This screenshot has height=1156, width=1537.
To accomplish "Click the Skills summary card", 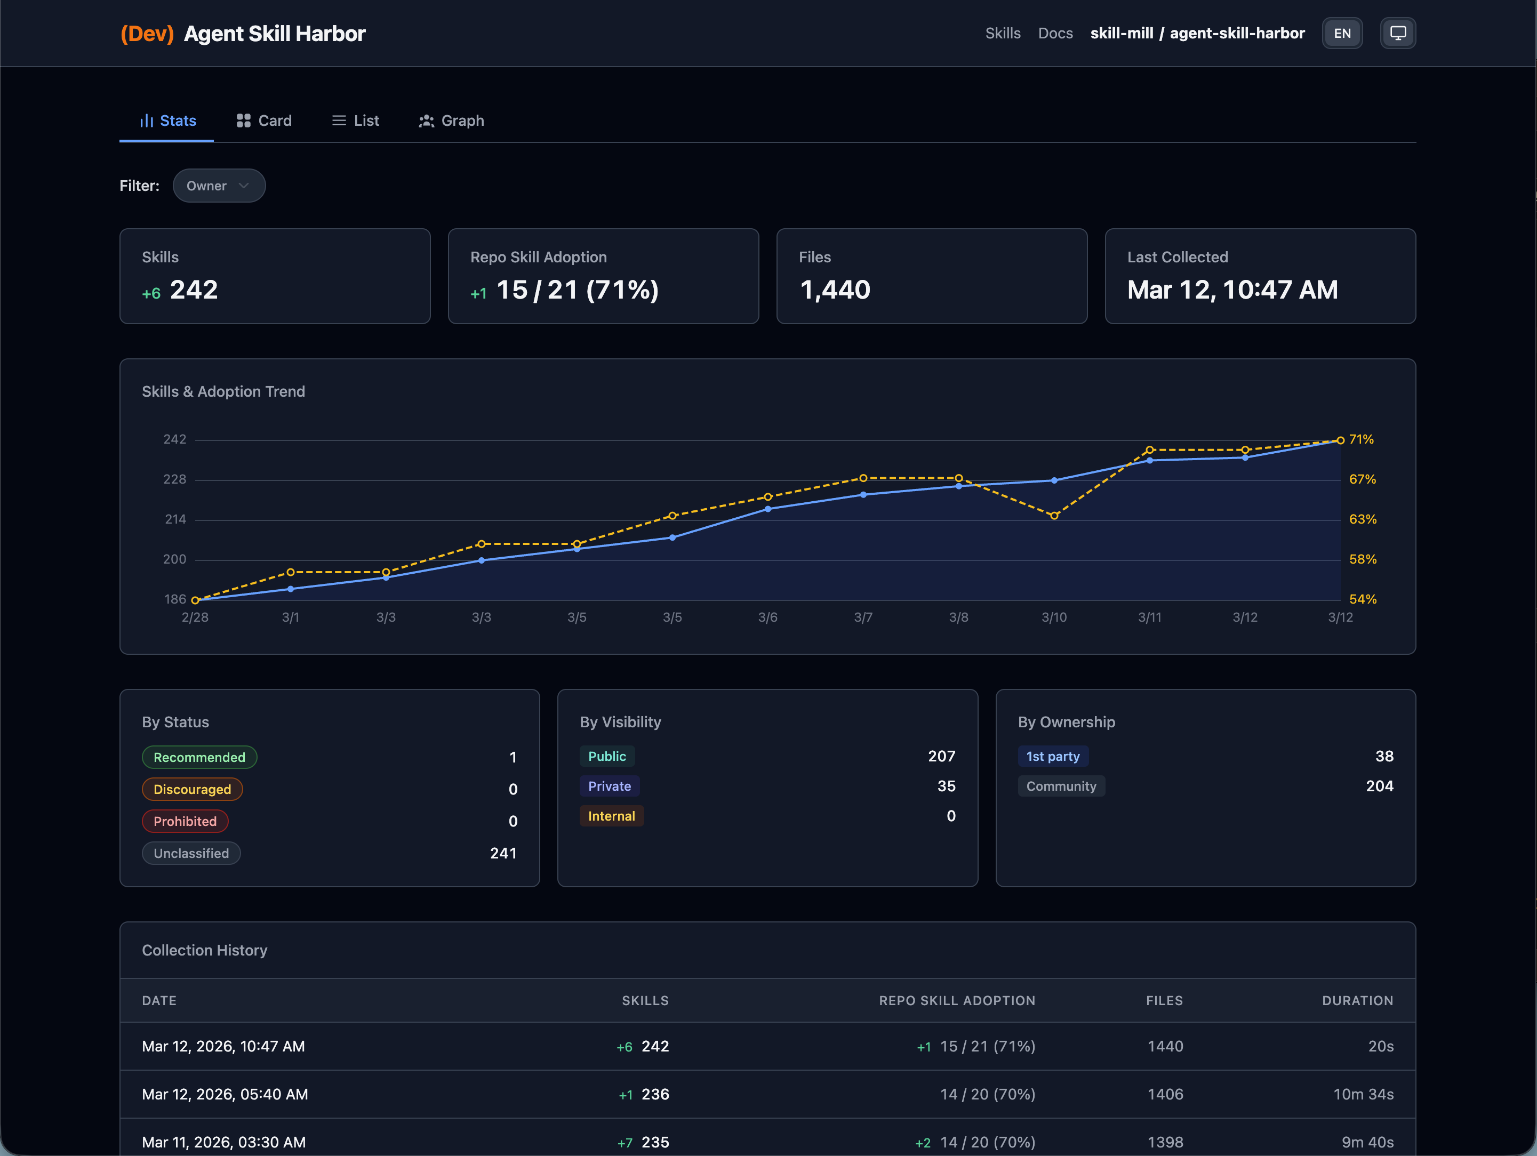I will pos(275,276).
